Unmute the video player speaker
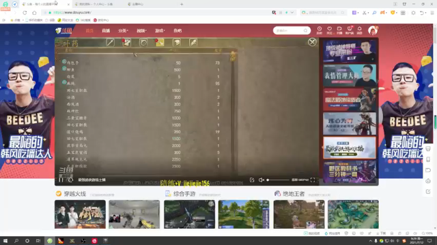Image resolution: width=437 pixels, height=245 pixels. (261, 180)
